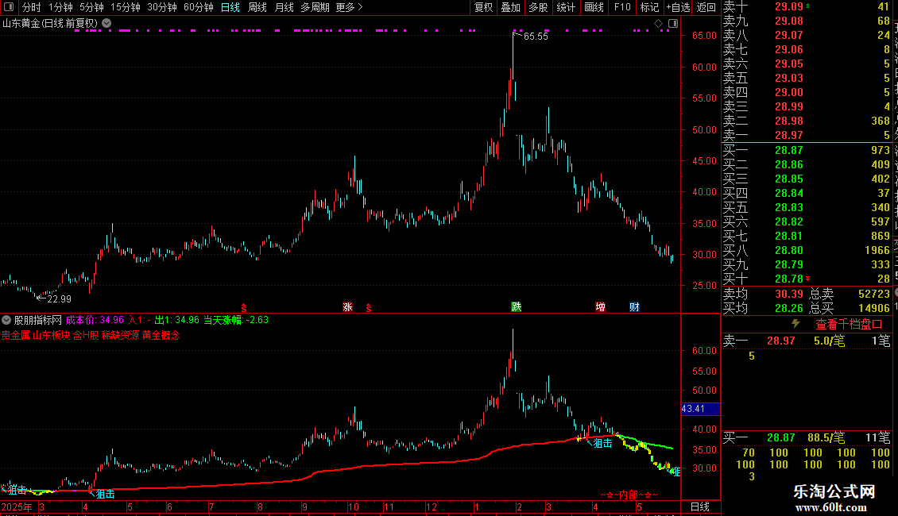898x516 pixels.
Task: Click the 买十 price 28.78
Action: pyautogui.click(x=788, y=279)
